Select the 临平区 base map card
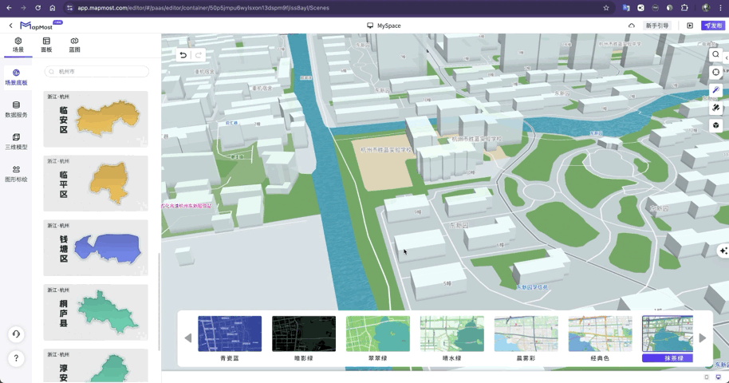This screenshot has width=729, height=383. tap(96, 184)
